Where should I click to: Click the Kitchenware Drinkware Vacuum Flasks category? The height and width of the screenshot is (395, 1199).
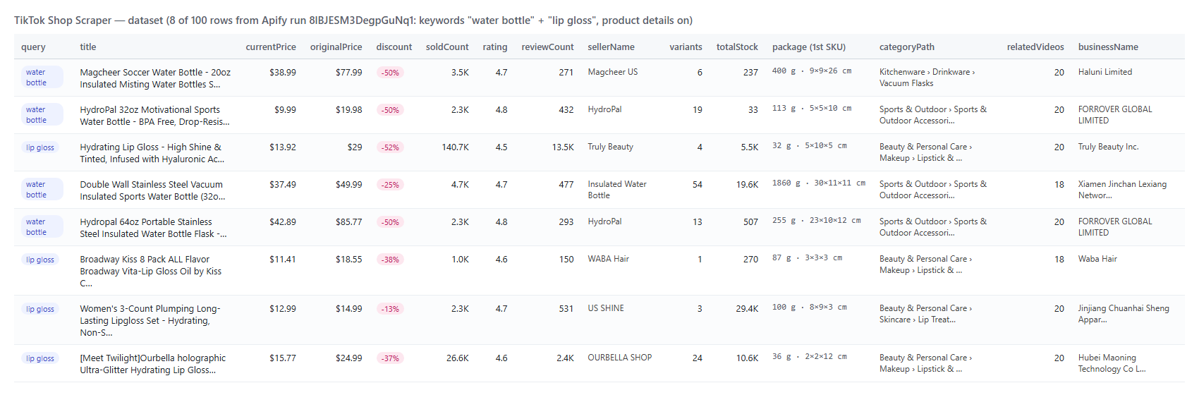coord(927,78)
